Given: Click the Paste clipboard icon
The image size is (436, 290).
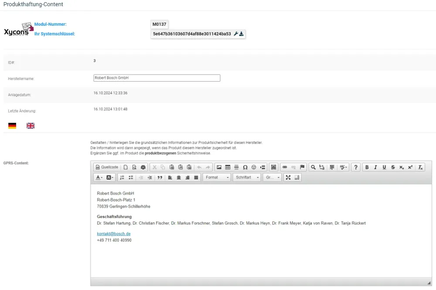Looking at the screenshot, I should [x=172, y=167].
